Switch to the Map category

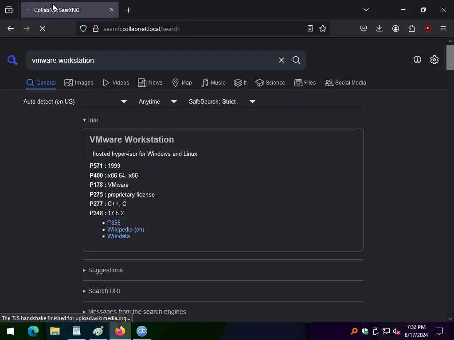(182, 83)
